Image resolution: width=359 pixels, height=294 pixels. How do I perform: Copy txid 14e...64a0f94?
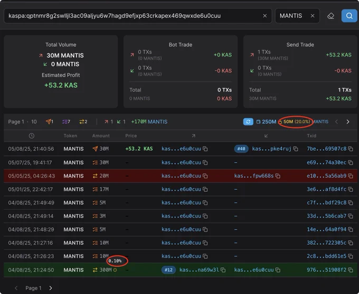tap(351, 229)
